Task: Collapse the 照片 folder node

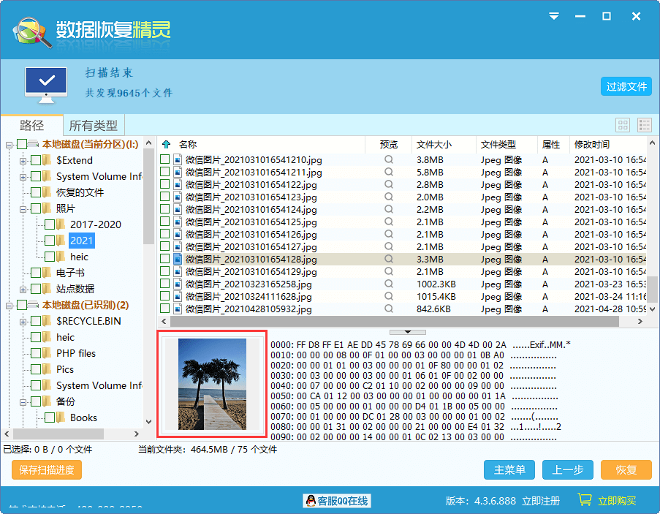Action: [23, 209]
